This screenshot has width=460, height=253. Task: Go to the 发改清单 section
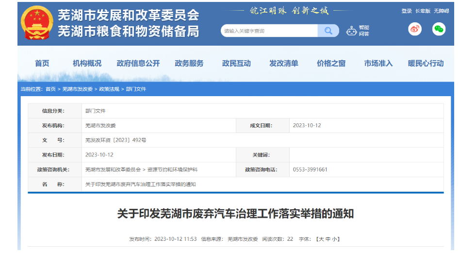(284, 63)
